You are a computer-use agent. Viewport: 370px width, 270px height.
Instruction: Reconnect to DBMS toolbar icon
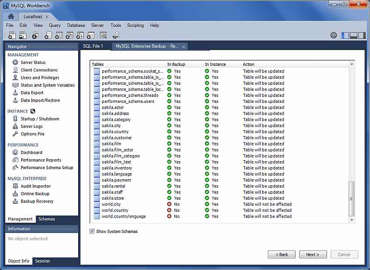tap(116, 35)
